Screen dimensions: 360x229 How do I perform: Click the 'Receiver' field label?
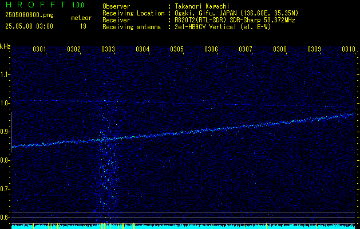pyautogui.click(x=116, y=20)
